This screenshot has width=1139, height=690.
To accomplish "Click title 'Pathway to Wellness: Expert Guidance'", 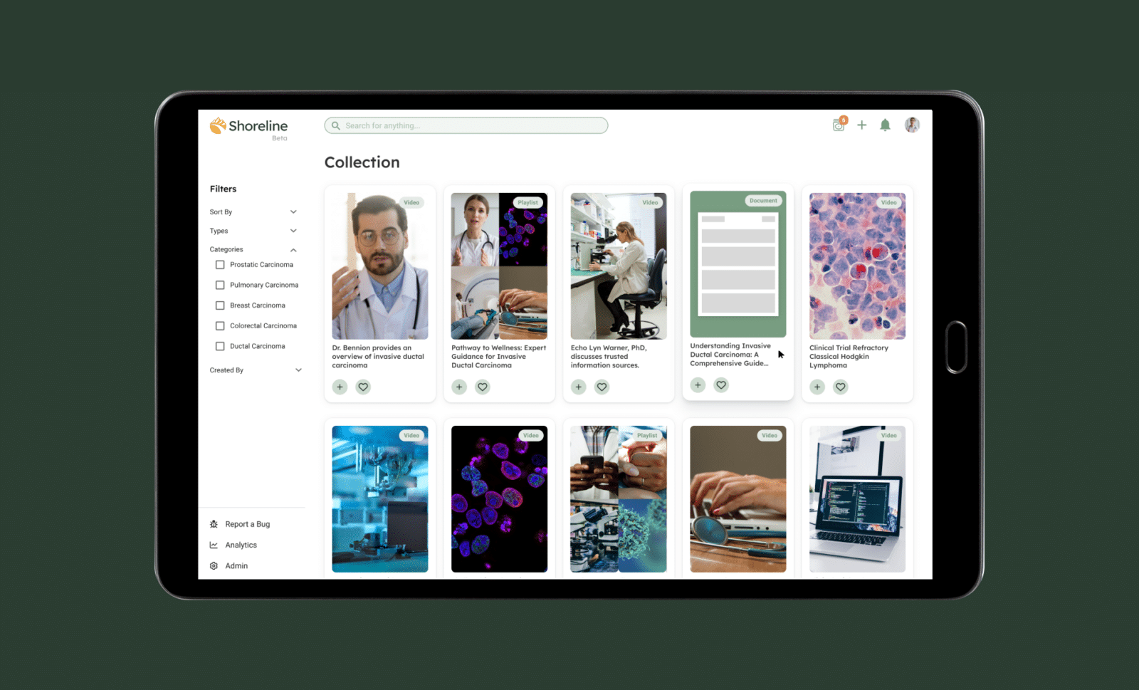I will [x=498, y=357].
